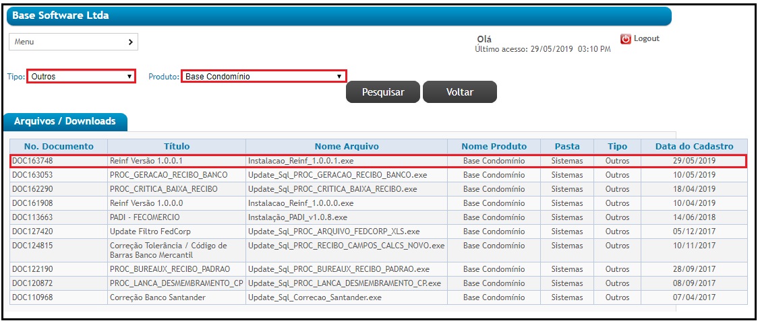Click the No. Documento column header

(59, 146)
